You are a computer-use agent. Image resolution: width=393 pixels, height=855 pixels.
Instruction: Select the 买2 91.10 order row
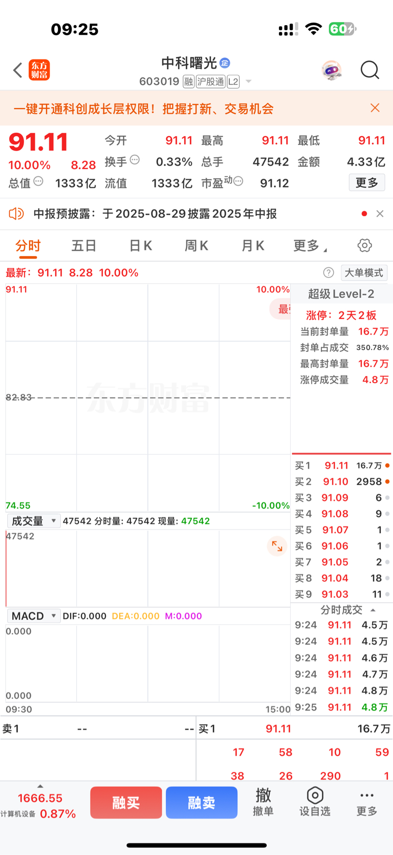342,482
